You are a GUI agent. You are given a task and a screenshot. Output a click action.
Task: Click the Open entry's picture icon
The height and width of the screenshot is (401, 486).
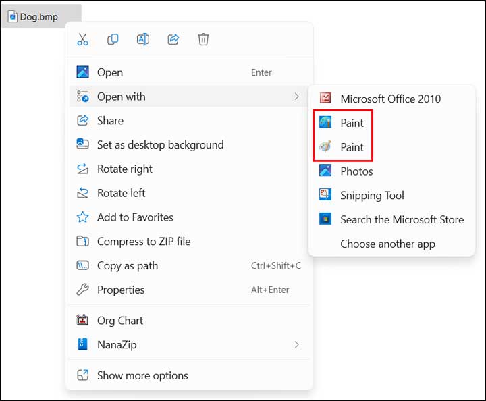tap(82, 72)
